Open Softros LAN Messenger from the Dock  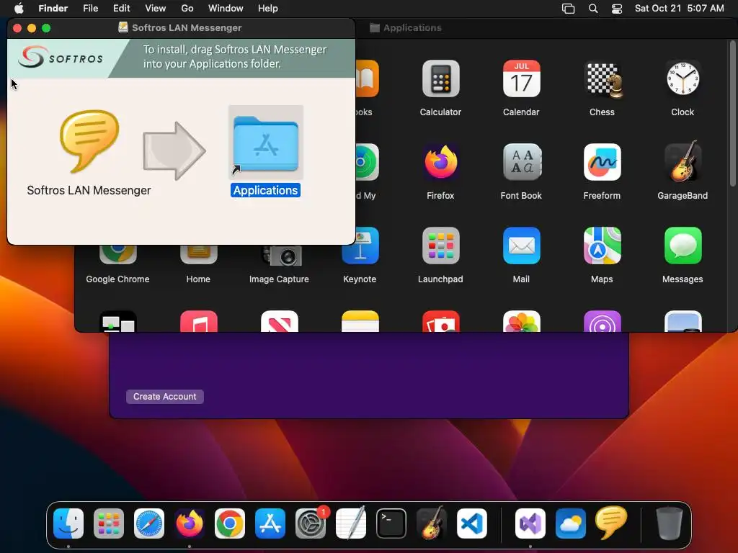(x=611, y=523)
